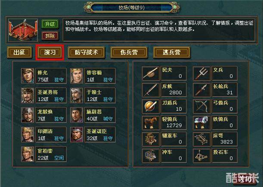Viewport: 263px width, 187px height.
Task: Click the 升级 upgrade button
Action: tap(50, 24)
